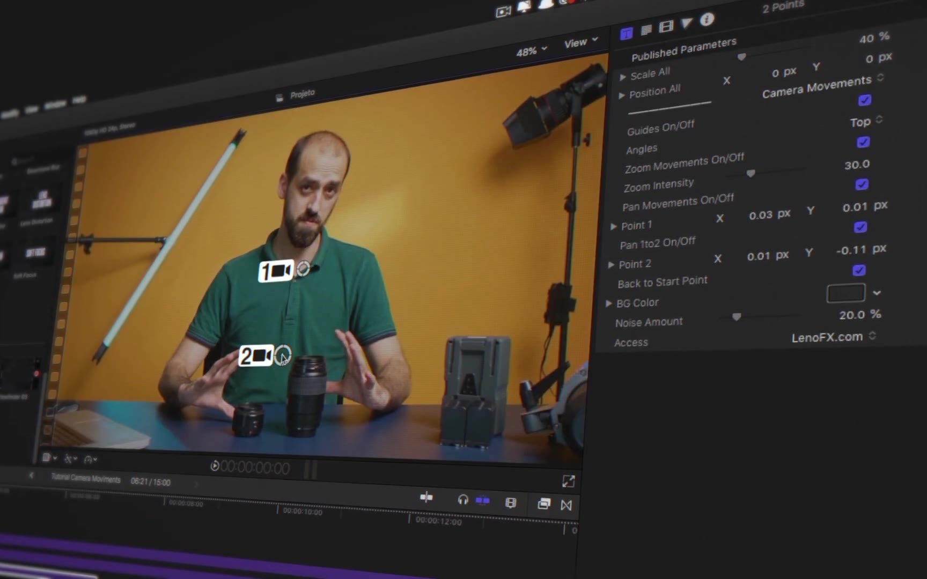Toggle audio skimming headphones icon
Screen dimensions: 927x579
462,500
